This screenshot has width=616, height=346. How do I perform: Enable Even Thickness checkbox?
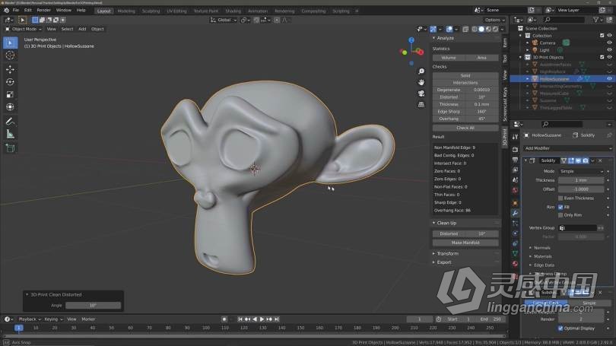point(560,198)
